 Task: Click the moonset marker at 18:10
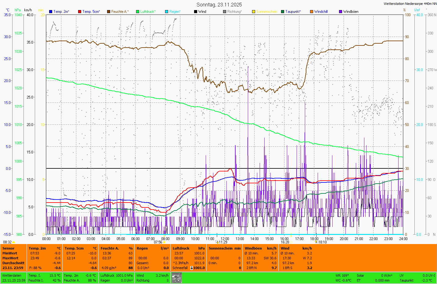(316, 242)
